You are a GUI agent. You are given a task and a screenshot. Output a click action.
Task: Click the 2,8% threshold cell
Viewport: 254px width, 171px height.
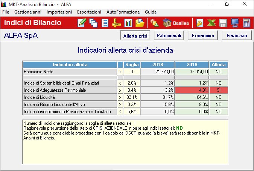(x=132, y=83)
